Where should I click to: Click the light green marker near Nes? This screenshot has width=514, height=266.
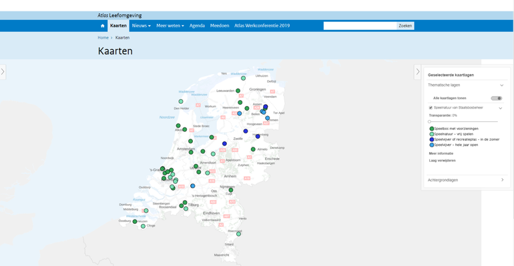[243, 78]
